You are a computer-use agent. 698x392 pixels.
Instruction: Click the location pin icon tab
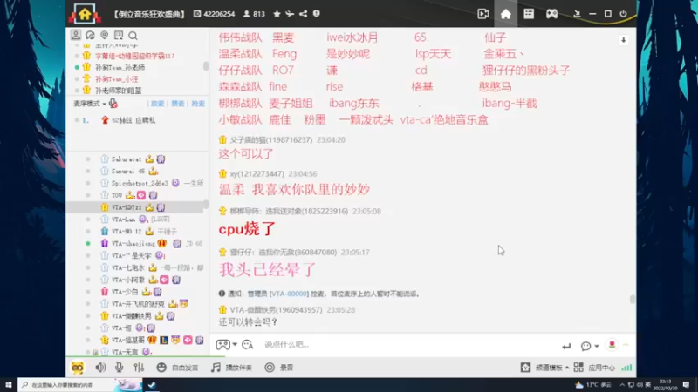(104, 35)
